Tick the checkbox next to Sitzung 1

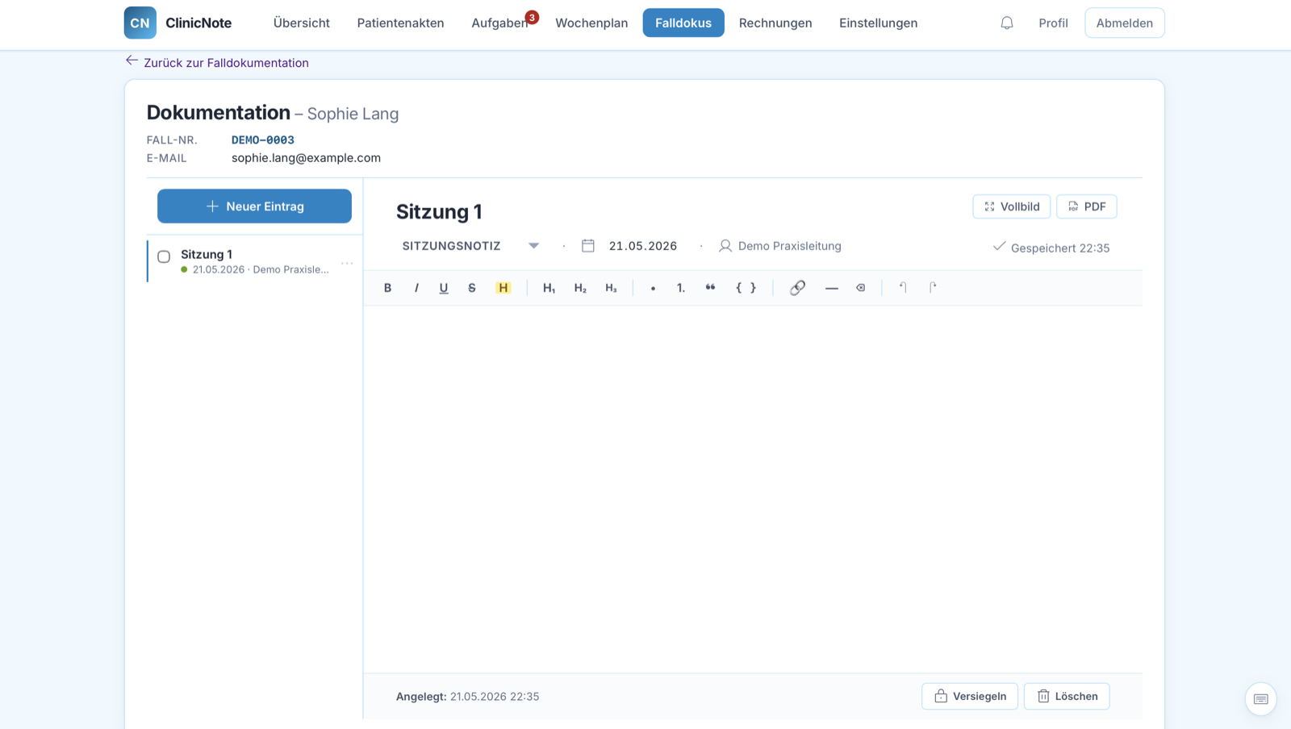164,256
